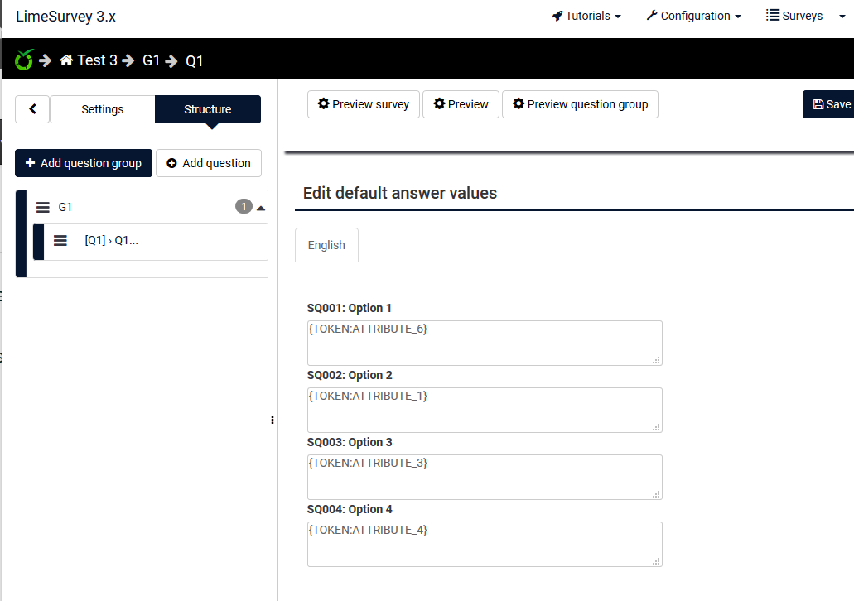Screen dimensions: 854x601
Task: Click the Preview survey button
Action: click(x=364, y=104)
